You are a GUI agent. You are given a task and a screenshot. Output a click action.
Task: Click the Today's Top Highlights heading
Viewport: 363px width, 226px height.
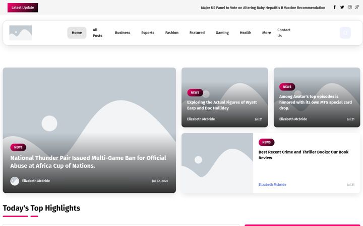(x=41, y=208)
